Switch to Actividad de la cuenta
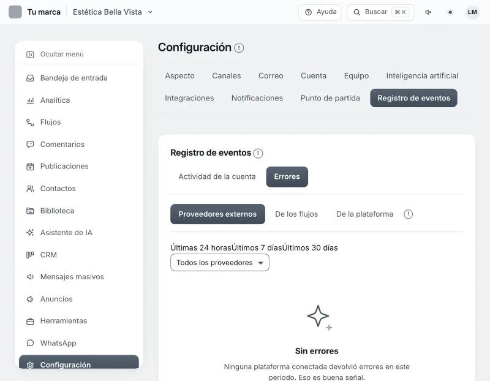The image size is (490, 381). (x=217, y=176)
